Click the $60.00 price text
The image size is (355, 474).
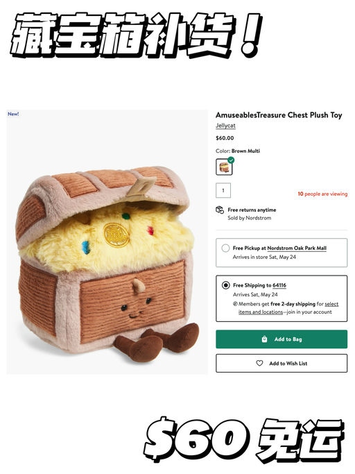[225, 138]
